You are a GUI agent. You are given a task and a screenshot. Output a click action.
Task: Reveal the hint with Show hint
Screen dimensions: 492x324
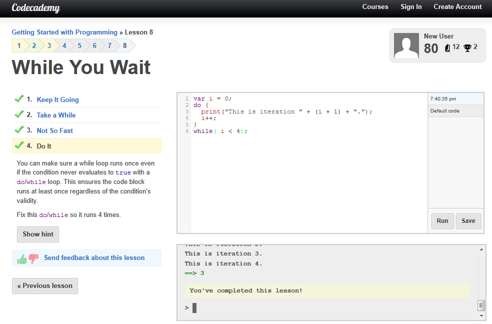pos(38,234)
